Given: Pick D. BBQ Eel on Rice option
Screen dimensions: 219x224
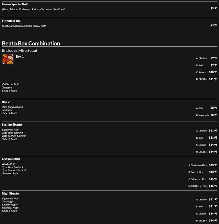Looking at the screenshot, I should [198, 186].
